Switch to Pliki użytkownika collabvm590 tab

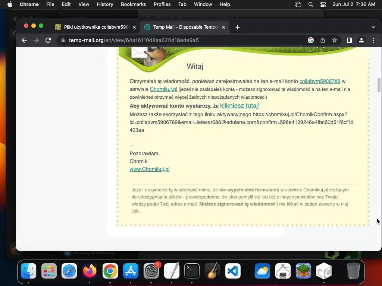coord(95,27)
